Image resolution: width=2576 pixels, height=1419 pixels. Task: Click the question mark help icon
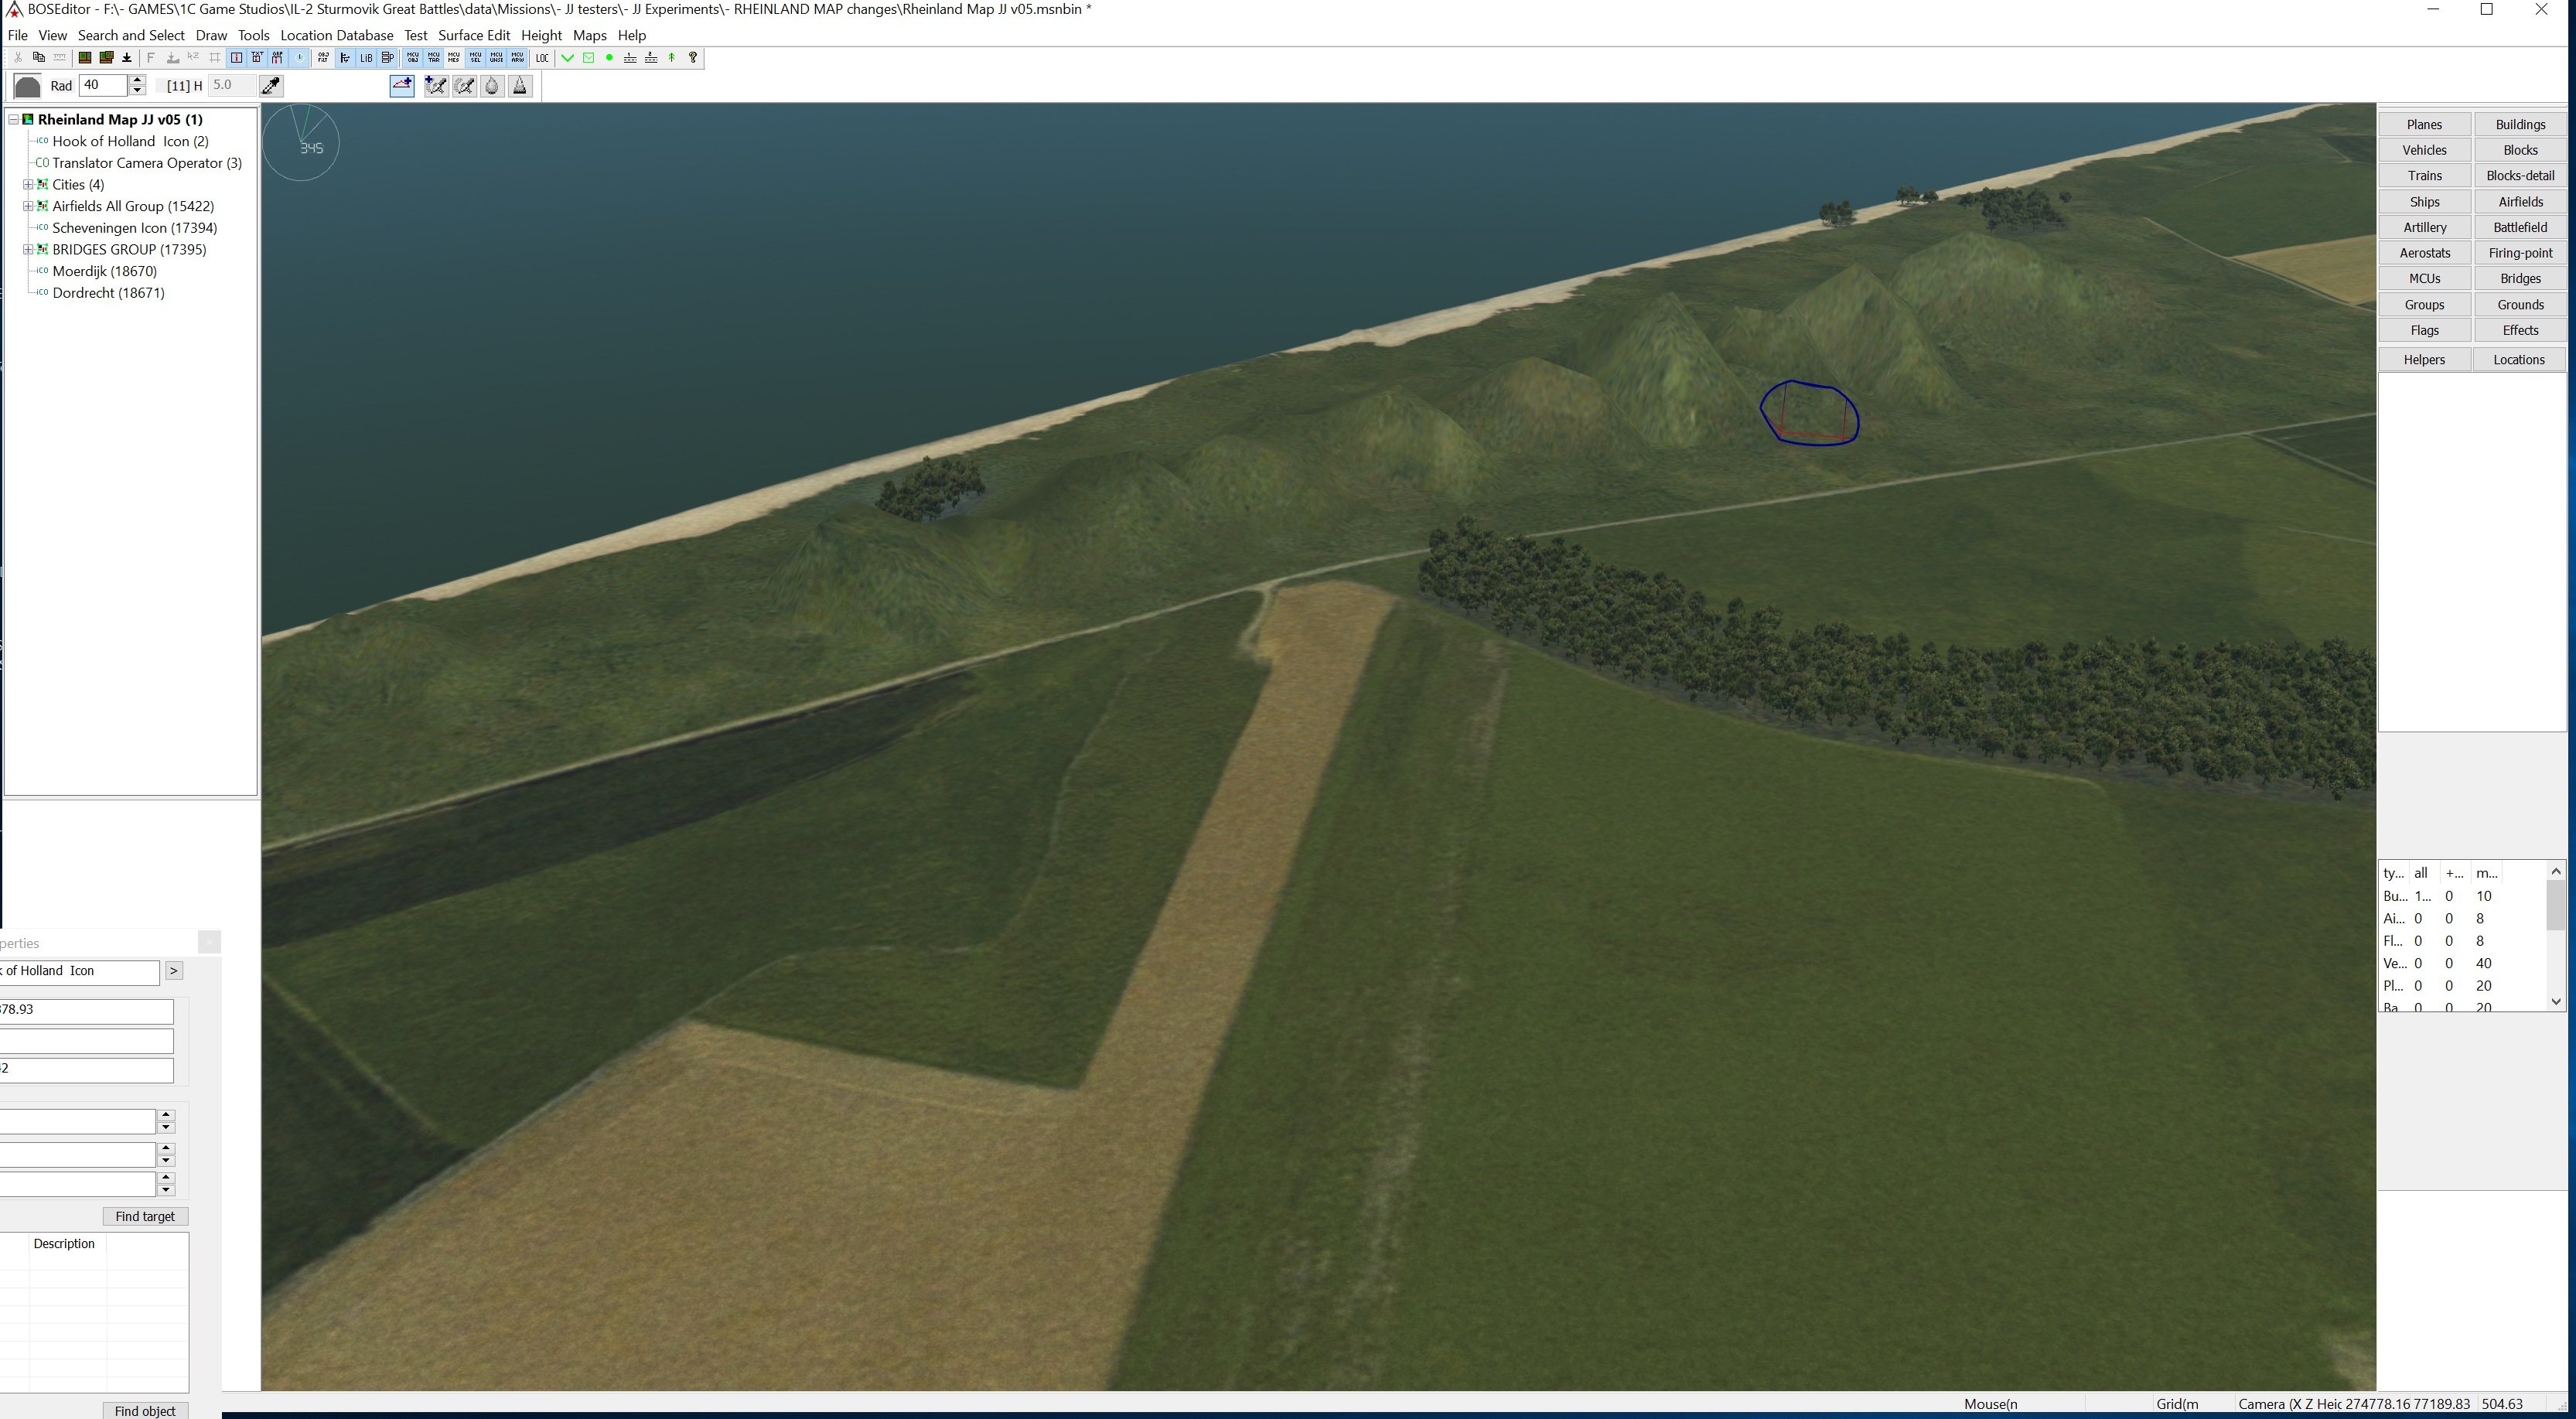pos(693,58)
